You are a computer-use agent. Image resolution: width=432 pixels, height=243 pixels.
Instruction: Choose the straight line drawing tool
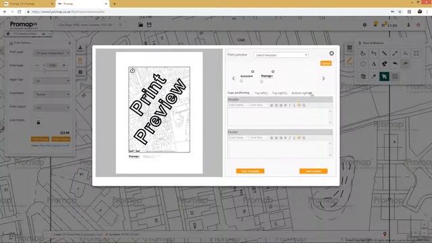point(384,53)
